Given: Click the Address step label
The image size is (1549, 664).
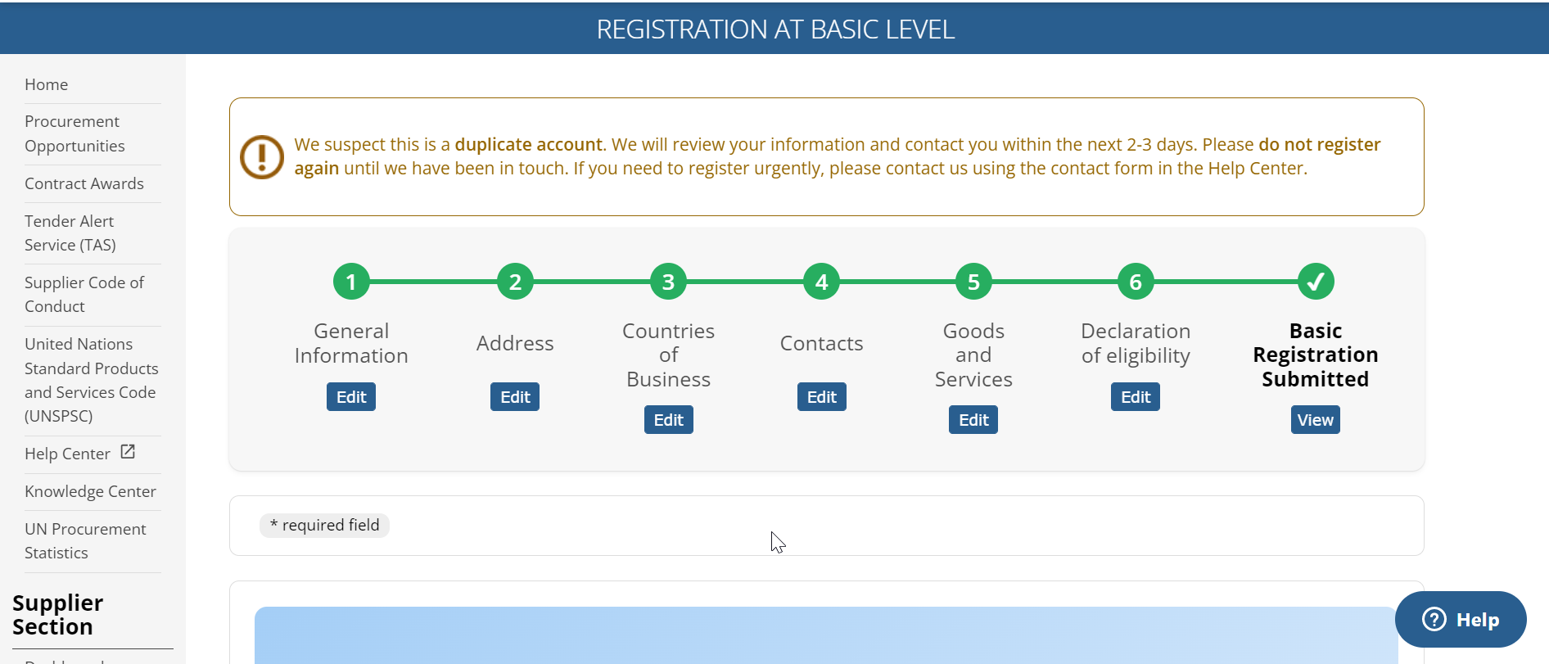Looking at the screenshot, I should pos(515,343).
